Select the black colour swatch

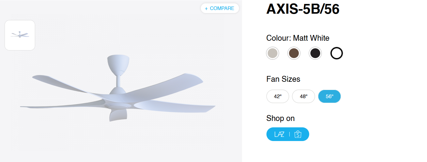(315, 53)
